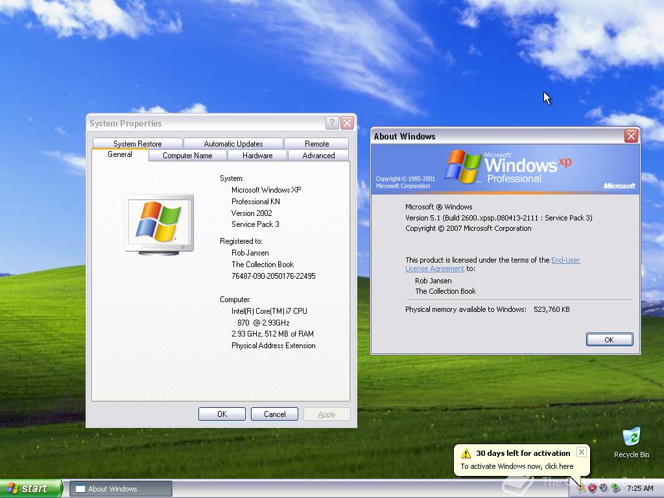Select the General tab
Viewport: 664px width, 498px height.
(x=120, y=154)
